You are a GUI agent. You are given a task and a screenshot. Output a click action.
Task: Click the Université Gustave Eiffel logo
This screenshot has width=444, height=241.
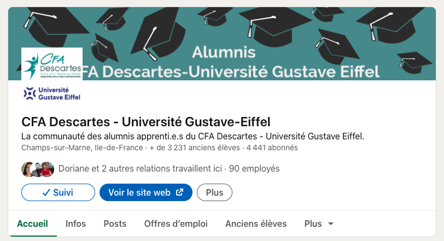52,94
